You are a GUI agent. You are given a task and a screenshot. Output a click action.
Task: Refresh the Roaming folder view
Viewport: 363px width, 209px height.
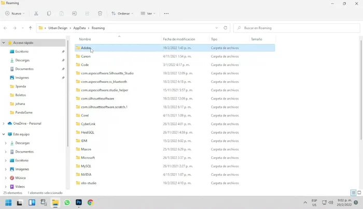[x=225, y=28]
